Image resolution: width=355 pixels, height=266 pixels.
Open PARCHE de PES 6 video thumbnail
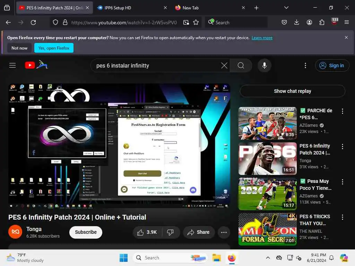coord(268,123)
